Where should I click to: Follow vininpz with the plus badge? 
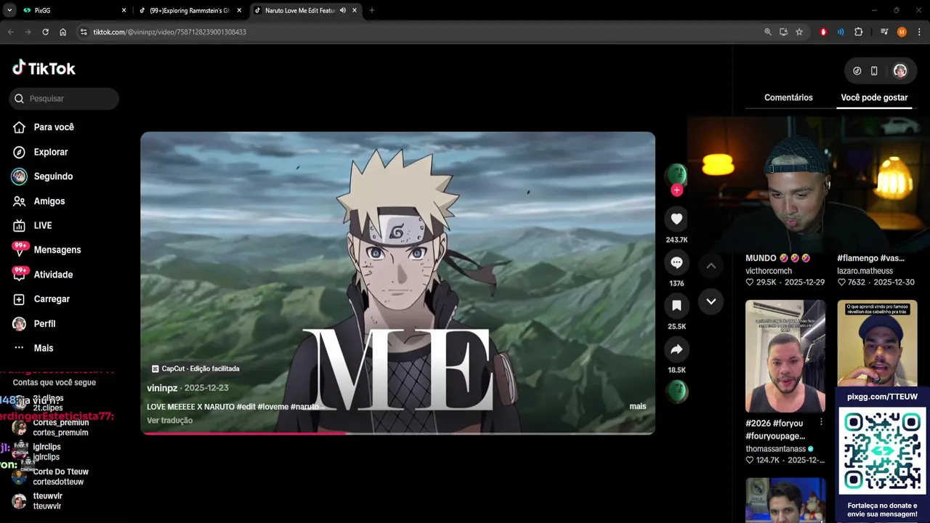(676, 190)
